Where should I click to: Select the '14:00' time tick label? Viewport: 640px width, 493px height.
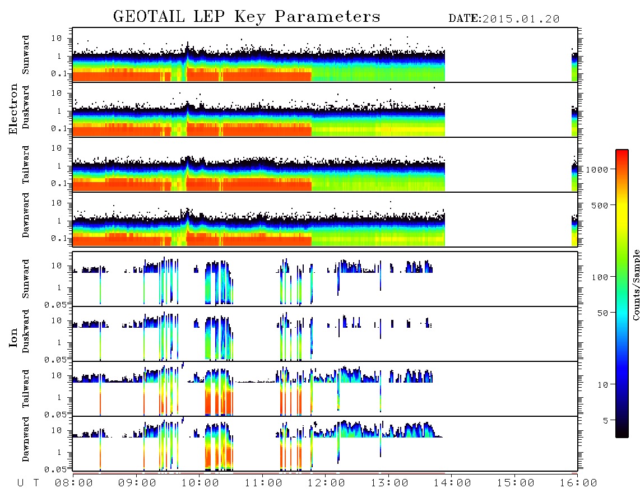click(452, 483)
